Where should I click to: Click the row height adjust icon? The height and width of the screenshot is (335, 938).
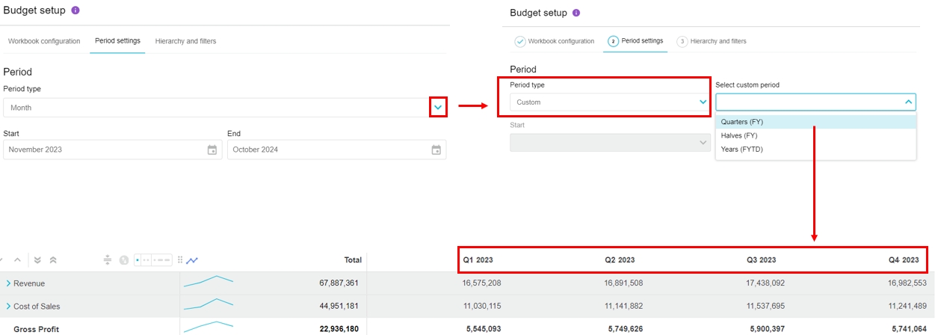coord(107,260)
